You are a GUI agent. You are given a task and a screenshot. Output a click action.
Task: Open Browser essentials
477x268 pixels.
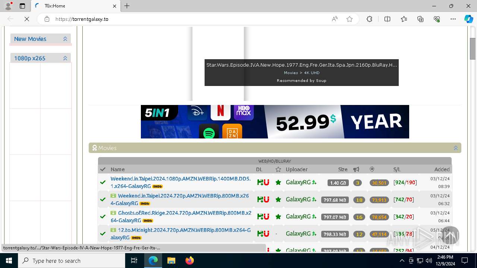point(437,19)
